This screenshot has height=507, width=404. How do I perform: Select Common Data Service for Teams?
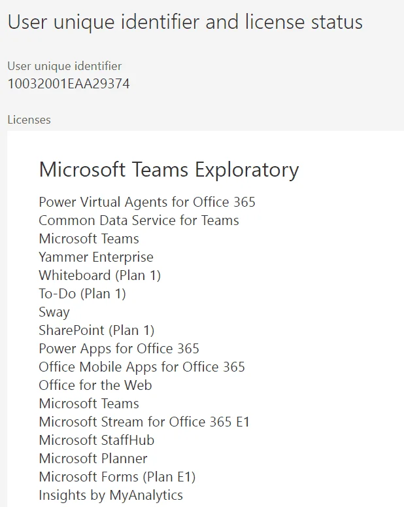pos(139,220)
